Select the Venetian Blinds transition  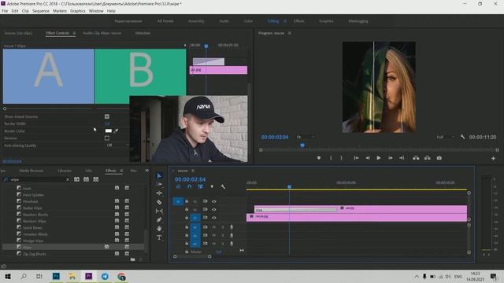pos(35,234)
